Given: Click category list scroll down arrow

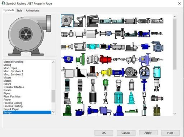Looking at the screenshot, I should [x=54, y=112].
